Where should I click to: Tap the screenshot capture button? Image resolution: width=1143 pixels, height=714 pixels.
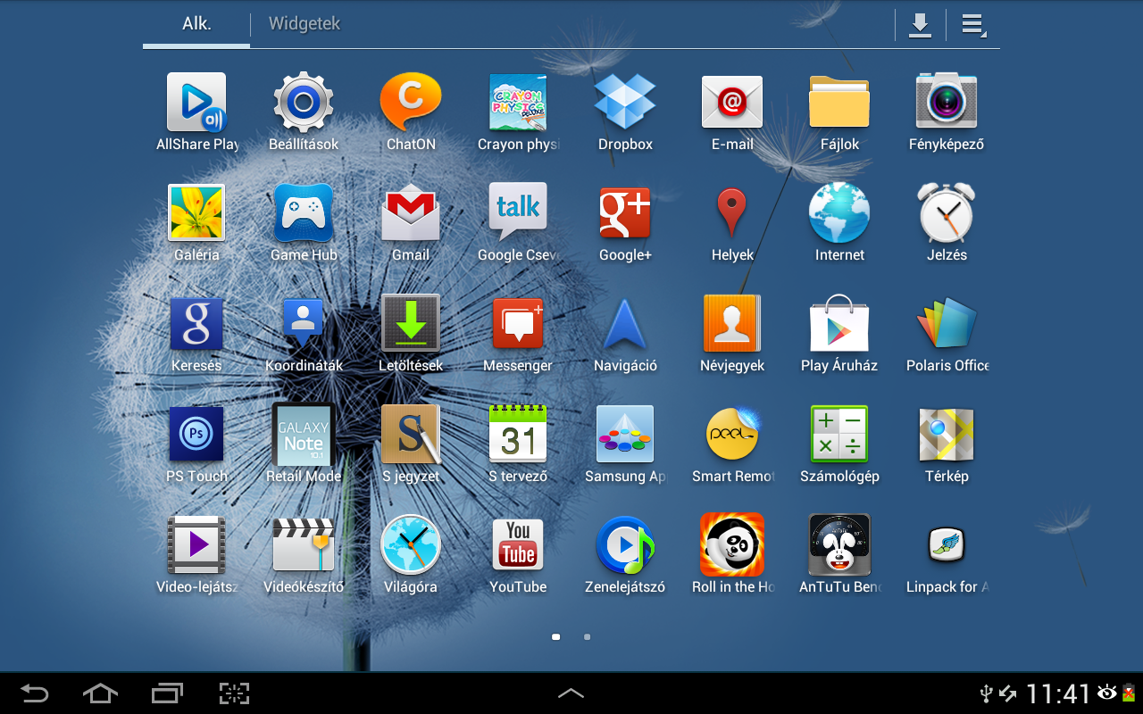tap(234, 693)
